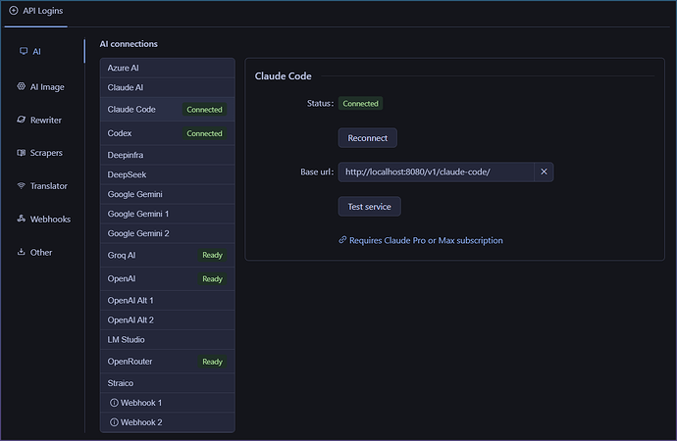Select Claude AI in connections list

168,87
